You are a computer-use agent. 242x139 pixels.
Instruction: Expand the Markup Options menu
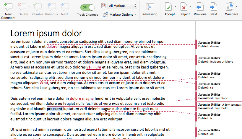[x=119, y=14]
